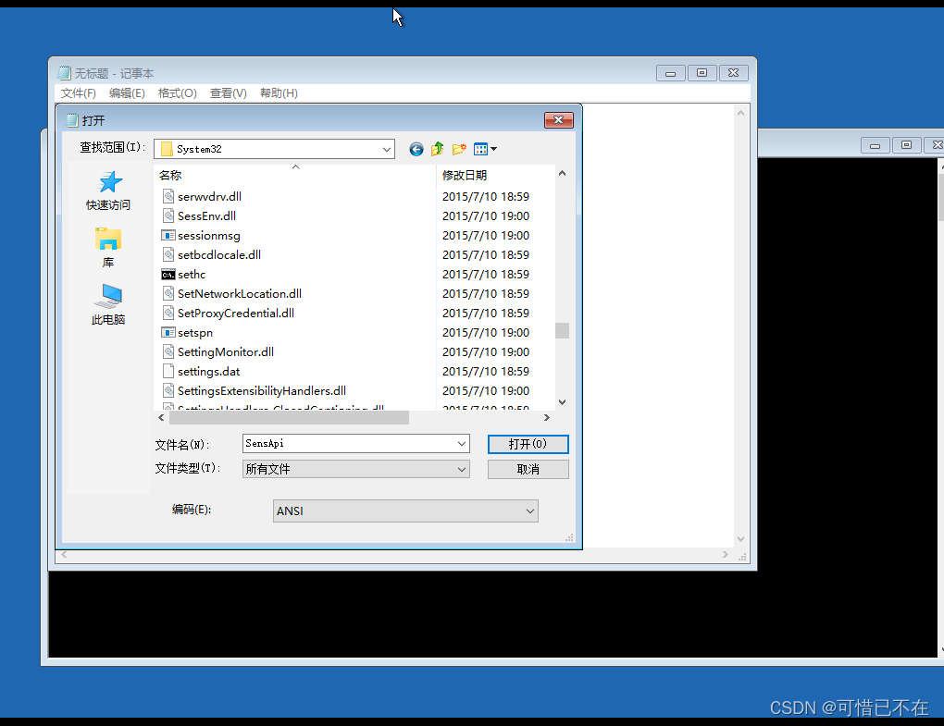Screen dimensions: 944x726
Task: Expand the encoding (编码) ANSI dropdown
Action: coord(529,511)
